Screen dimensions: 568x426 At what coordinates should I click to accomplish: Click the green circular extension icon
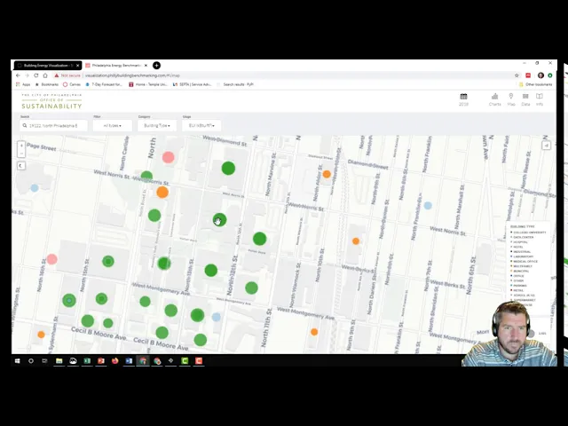550,75
